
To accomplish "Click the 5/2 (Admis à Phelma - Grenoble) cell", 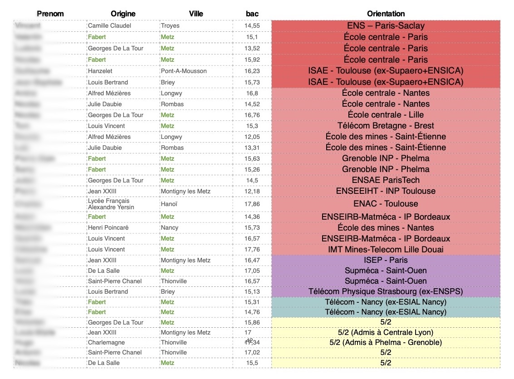I will coord(386,342).
